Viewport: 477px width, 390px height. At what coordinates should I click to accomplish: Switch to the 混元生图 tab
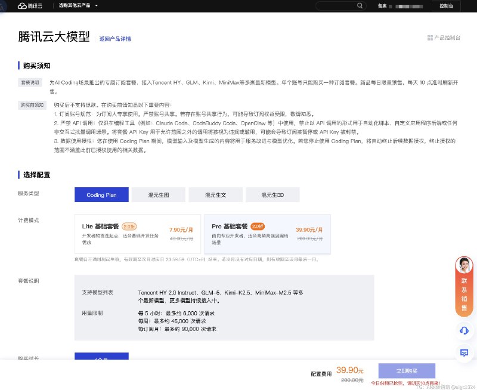pyautogui.click(x=158, y=194)
